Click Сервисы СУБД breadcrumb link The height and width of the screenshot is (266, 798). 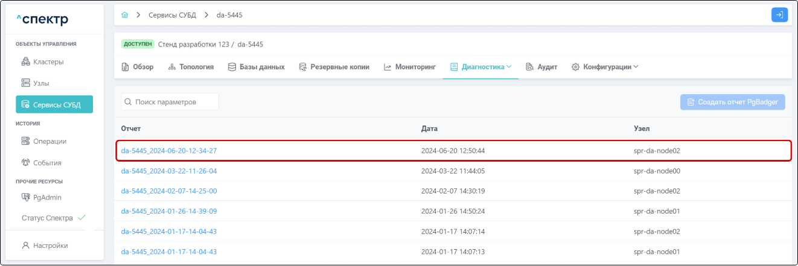click(172, 14)
